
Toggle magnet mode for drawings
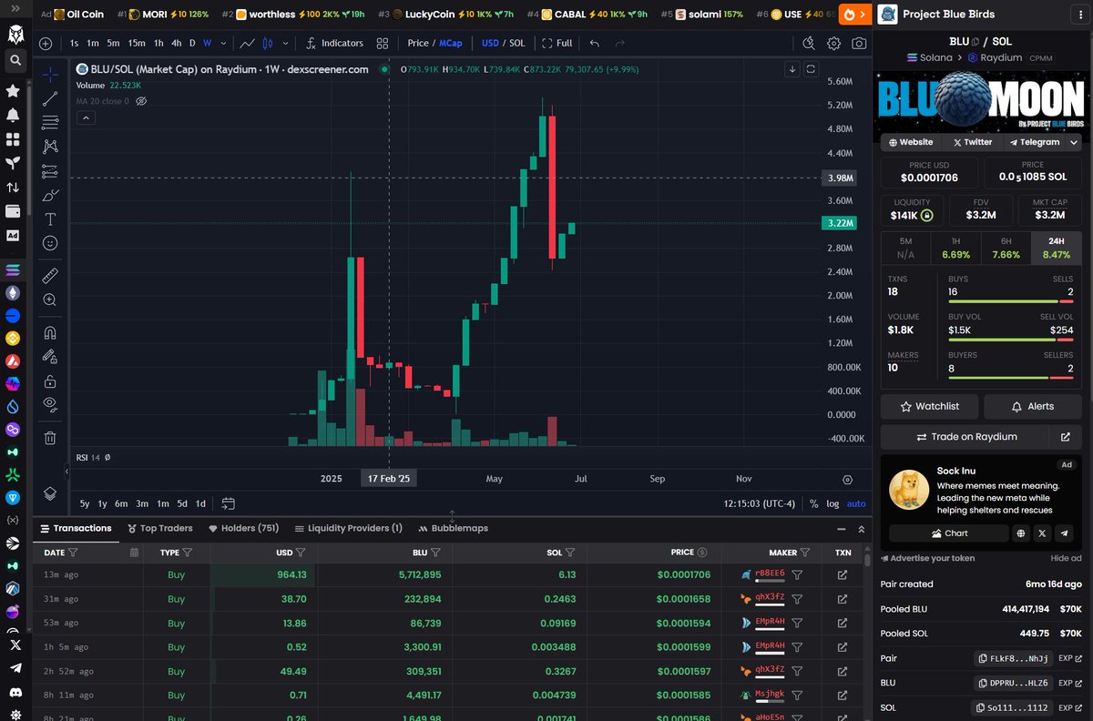pyautogui.click(x=50, y=332)
